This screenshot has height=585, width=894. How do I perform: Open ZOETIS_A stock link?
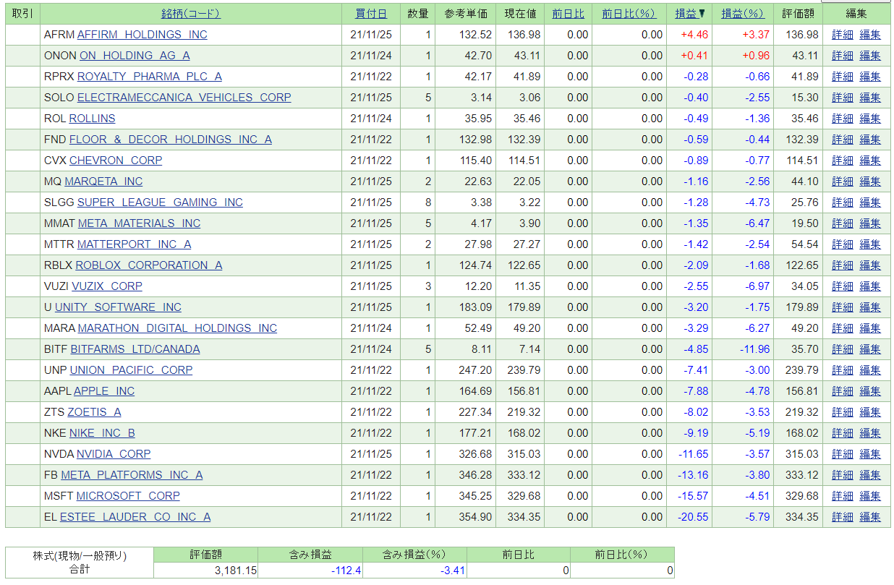click(x=95, y=412)
